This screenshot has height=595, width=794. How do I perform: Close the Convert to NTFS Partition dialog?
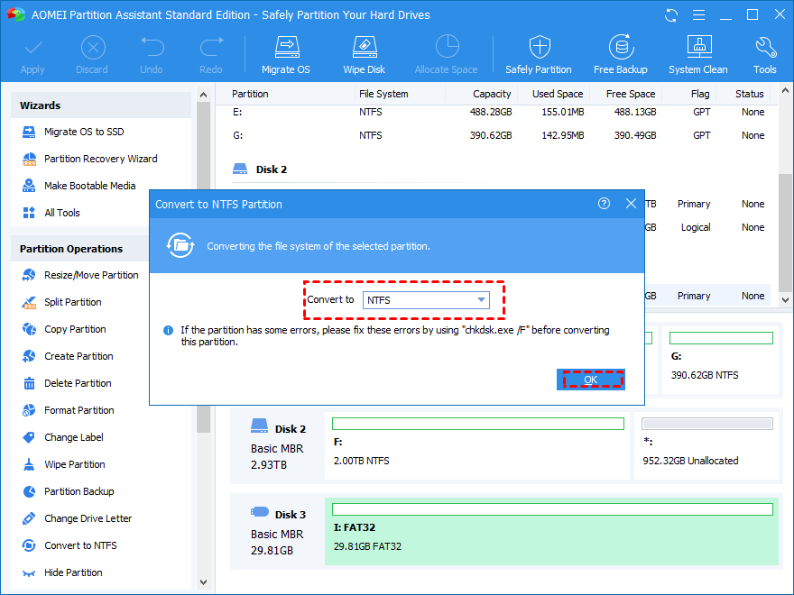pyautogui.click(x=631, y=204)
